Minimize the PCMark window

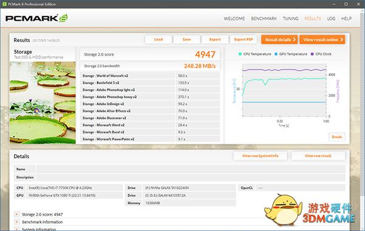click(334, 4)
